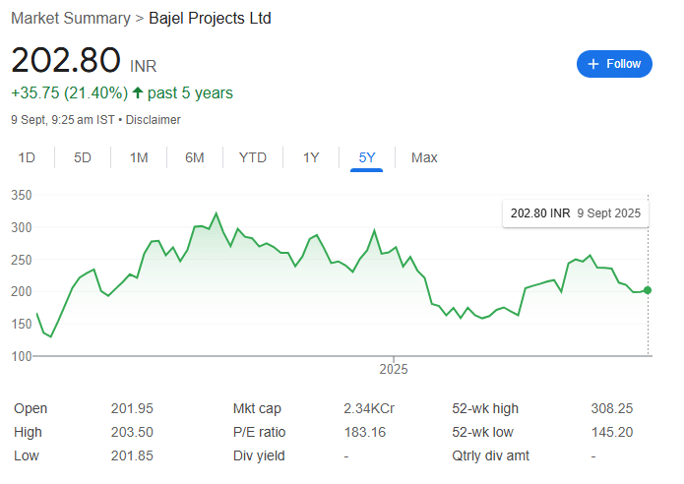Click the High value 203.50

coord(132,432)
